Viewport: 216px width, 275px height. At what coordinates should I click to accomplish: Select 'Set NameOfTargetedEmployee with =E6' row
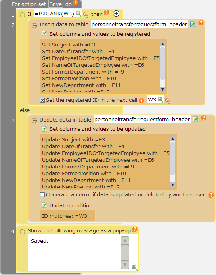93,65
